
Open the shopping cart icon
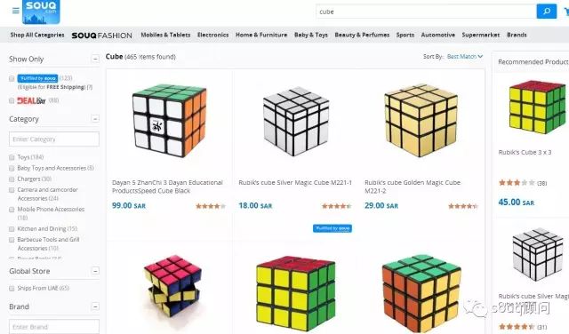coord(566,12)
